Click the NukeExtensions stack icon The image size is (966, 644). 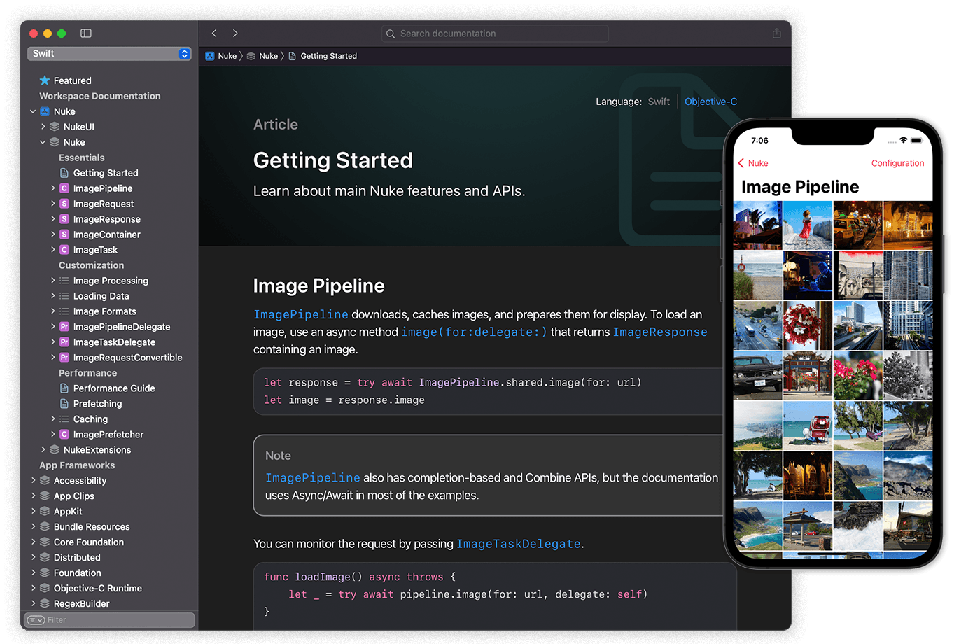[55, 450]
